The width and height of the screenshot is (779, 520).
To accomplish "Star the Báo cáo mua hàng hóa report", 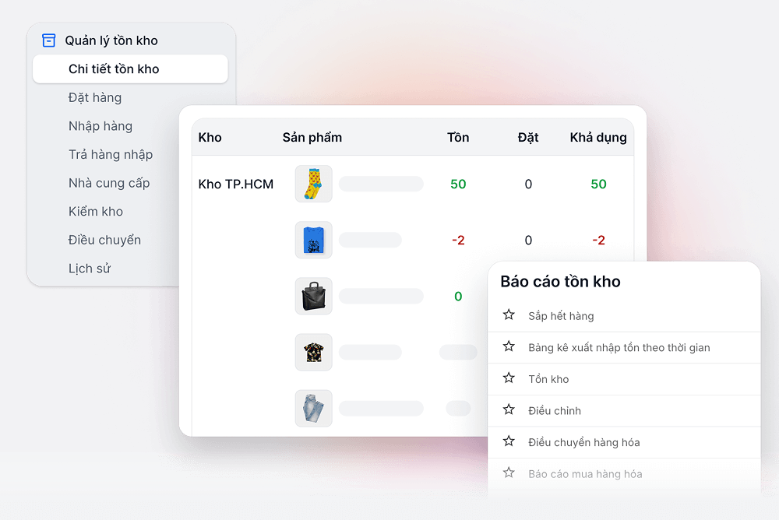I will [x=508, y=473].
